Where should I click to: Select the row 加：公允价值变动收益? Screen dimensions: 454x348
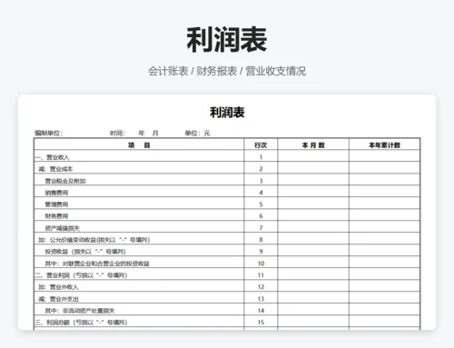click(227, 239)
